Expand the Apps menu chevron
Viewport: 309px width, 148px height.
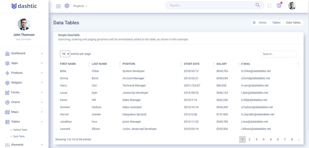coord(42,63)
